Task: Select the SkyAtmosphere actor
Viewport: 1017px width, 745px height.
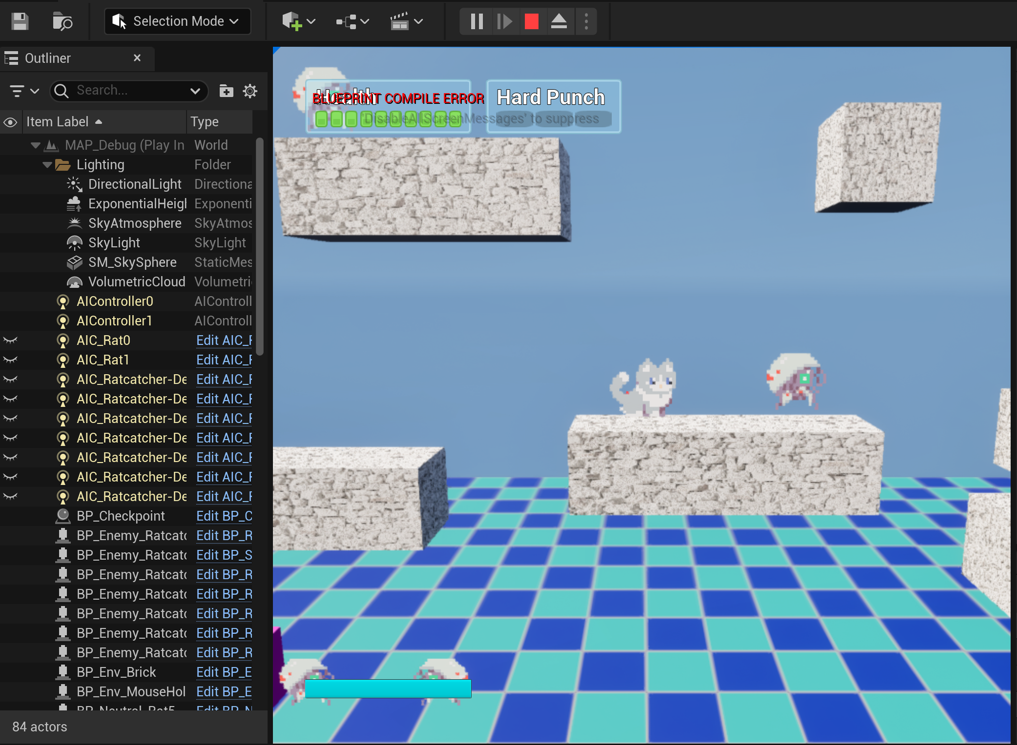Action: pos(135,223)
